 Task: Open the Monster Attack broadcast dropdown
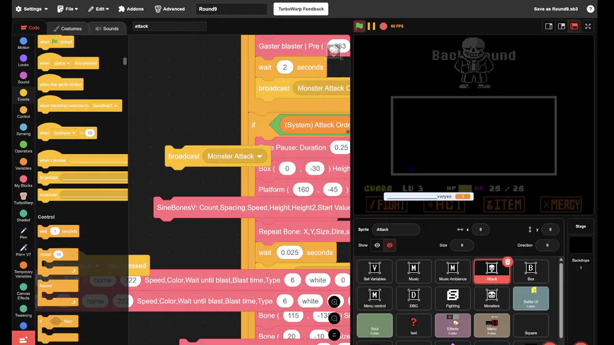tap(234, 156)
